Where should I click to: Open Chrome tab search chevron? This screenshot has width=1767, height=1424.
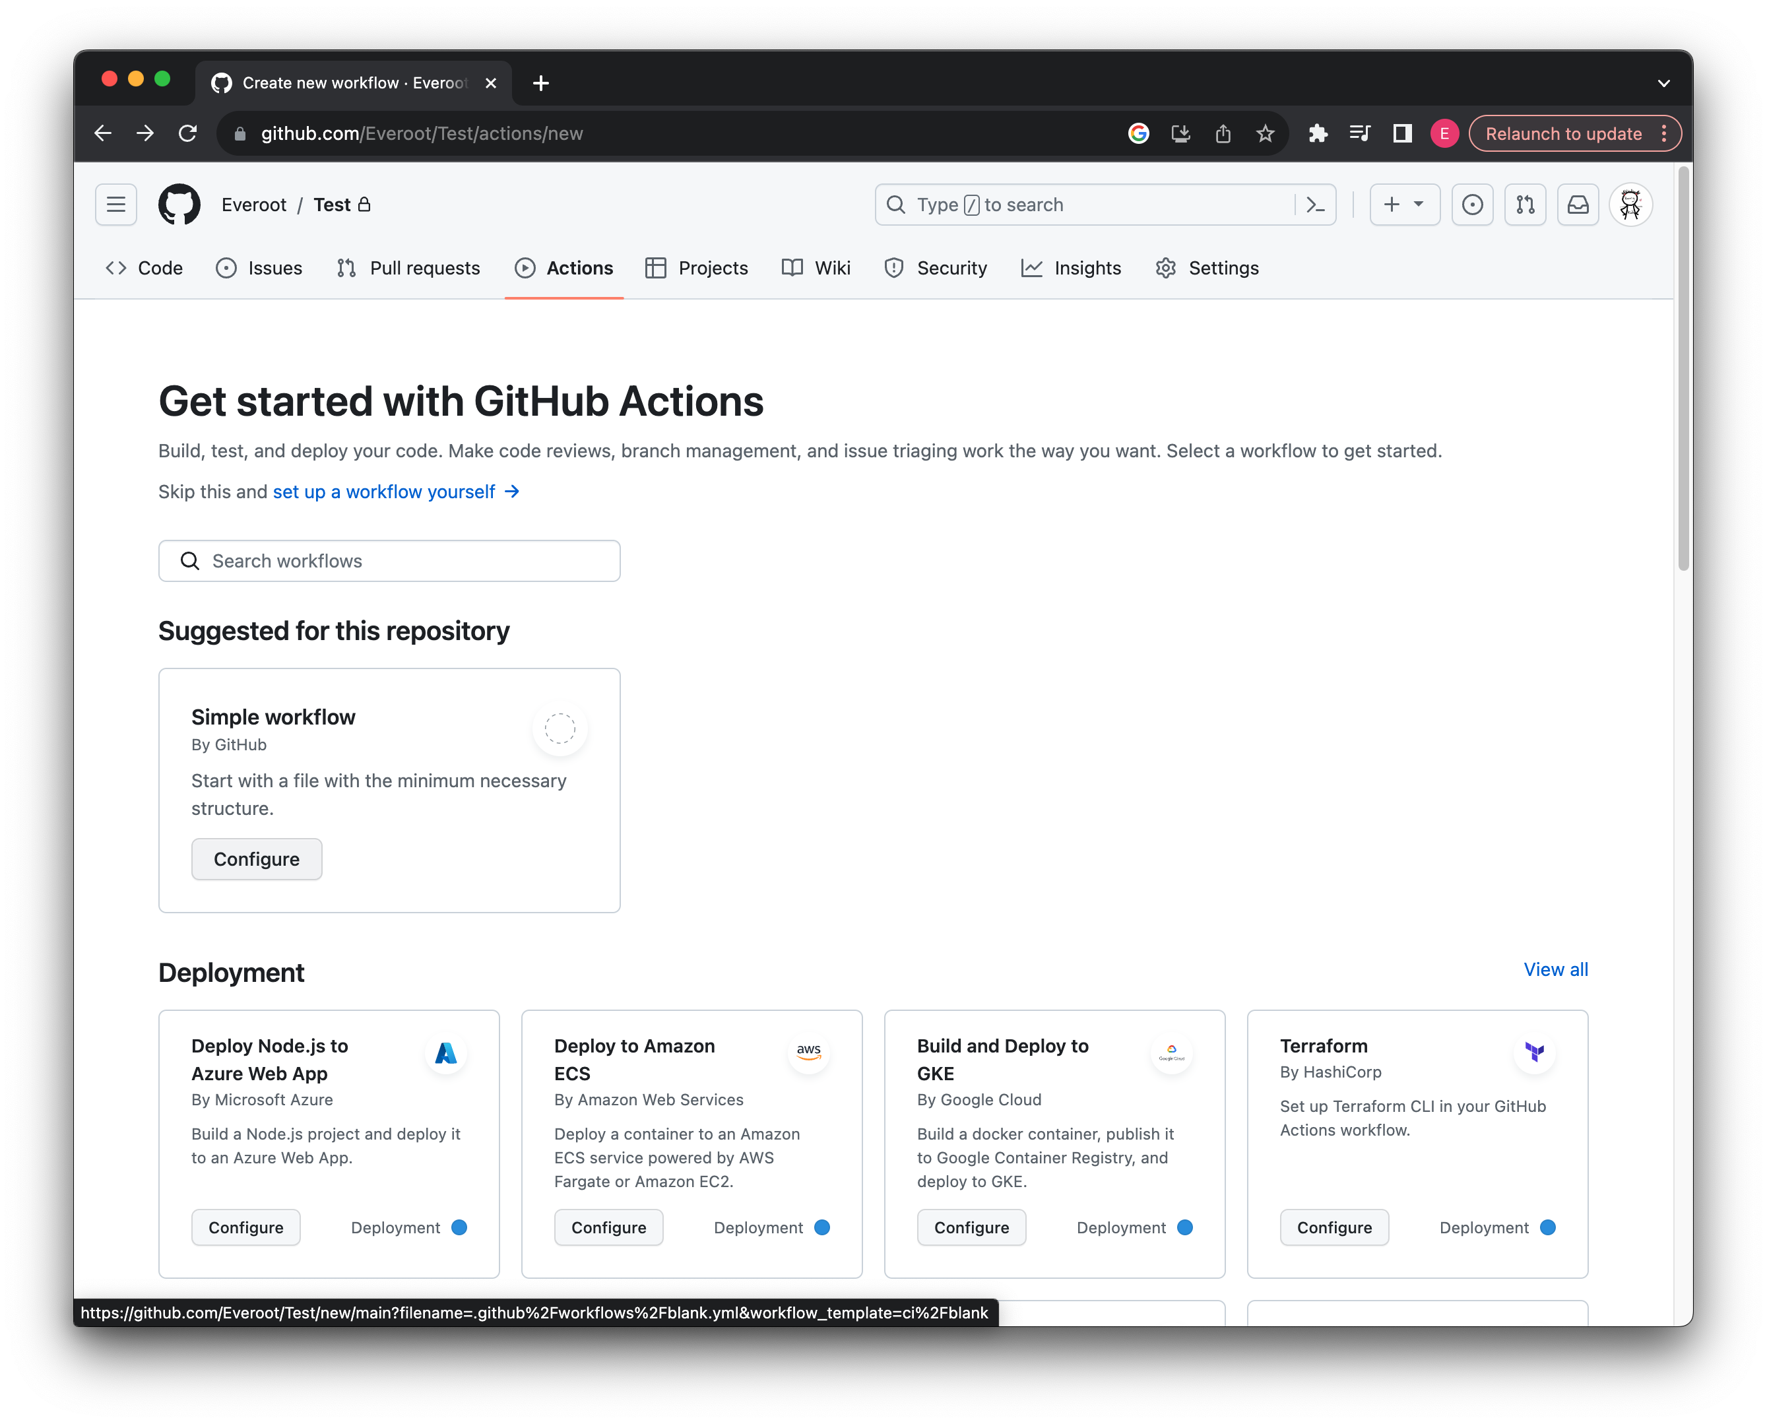coord(1663,83)
